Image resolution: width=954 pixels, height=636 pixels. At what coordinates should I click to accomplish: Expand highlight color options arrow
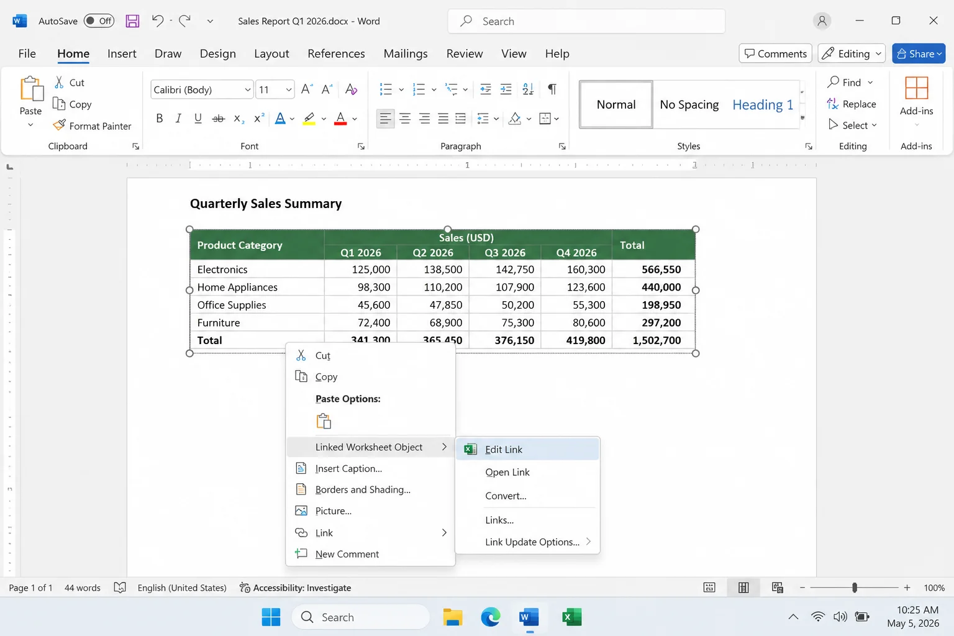coord(324,119)
